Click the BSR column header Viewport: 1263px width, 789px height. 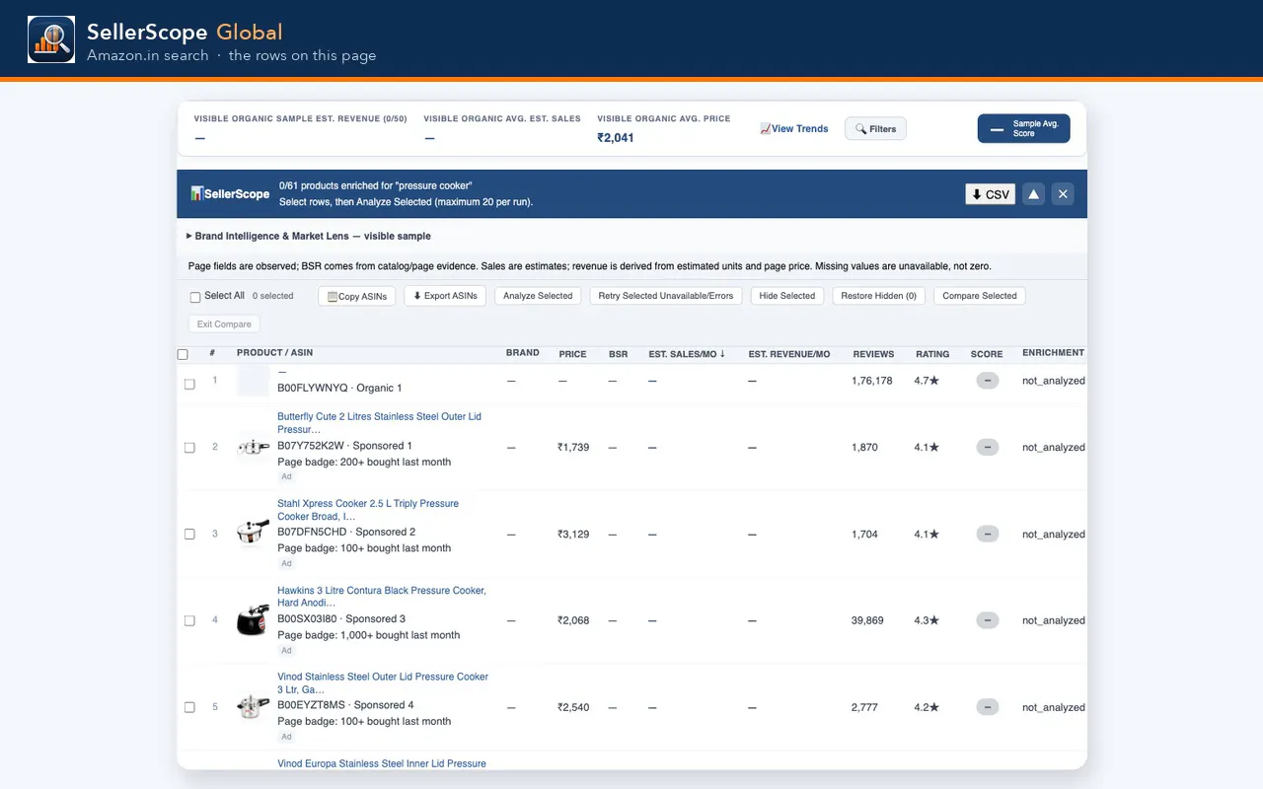click(619, 354)
